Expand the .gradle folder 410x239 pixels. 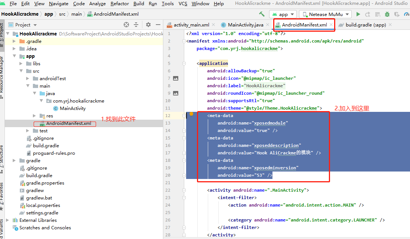(x=14, y=41)
